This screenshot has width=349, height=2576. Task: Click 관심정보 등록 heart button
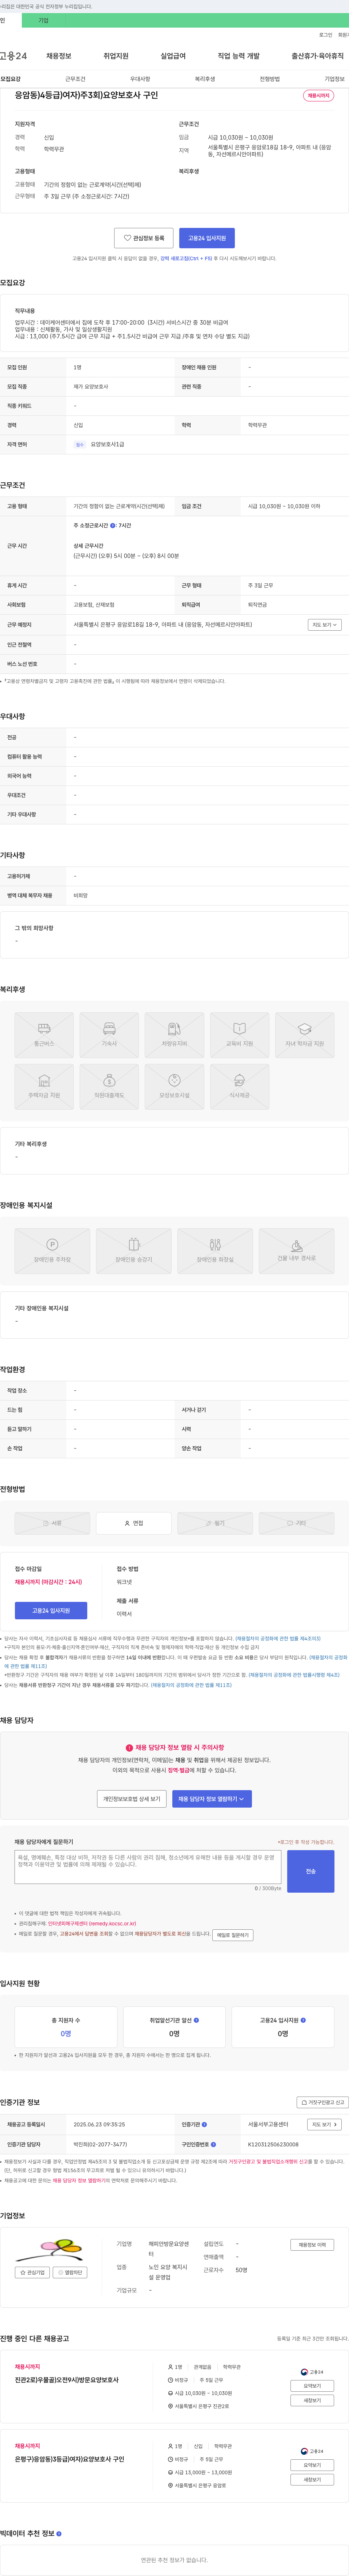coord(144,238)
